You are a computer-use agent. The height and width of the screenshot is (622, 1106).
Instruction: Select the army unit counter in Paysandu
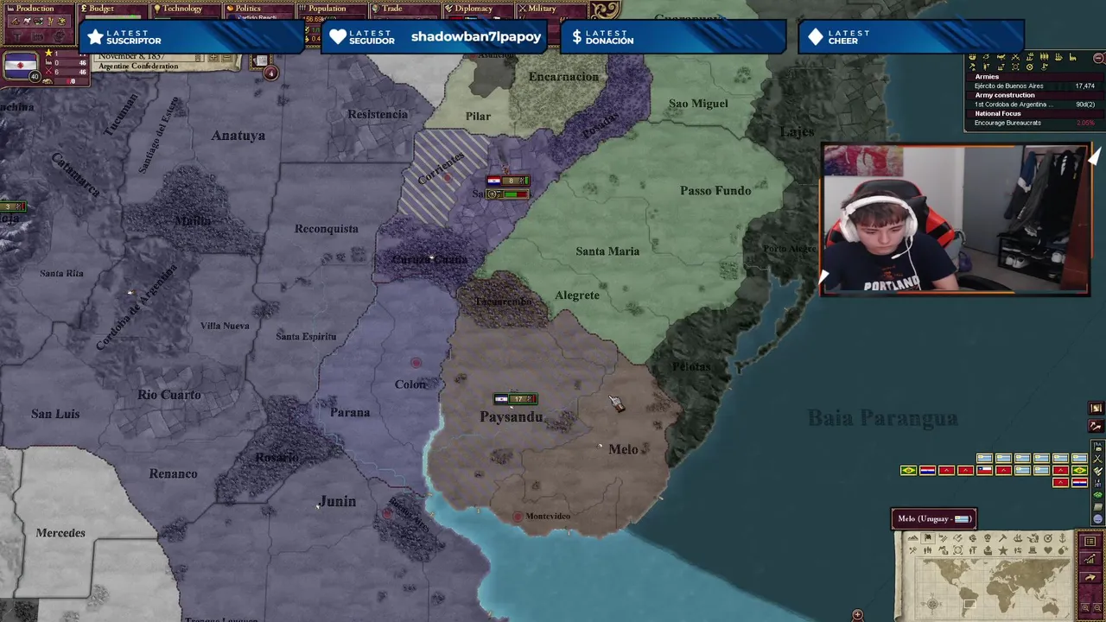point(516,398)
